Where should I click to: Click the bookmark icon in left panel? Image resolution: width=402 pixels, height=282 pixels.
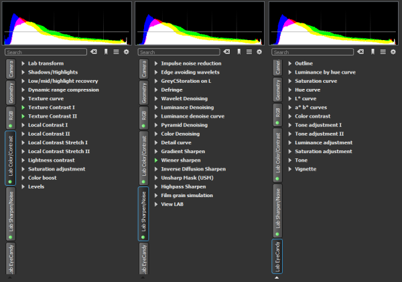coord(107,51)
